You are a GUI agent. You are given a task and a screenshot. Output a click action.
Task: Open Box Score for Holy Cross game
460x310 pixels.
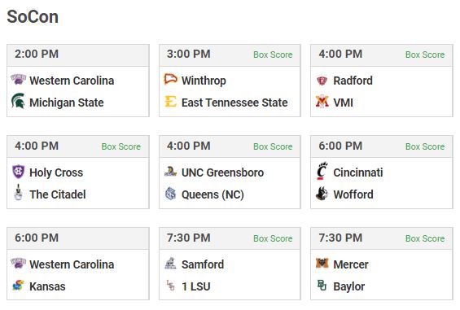[x=120, y=146]
